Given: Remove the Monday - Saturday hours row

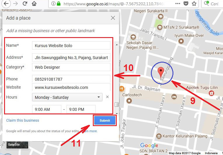Looking at the screenshot, I should click(107, 97).
